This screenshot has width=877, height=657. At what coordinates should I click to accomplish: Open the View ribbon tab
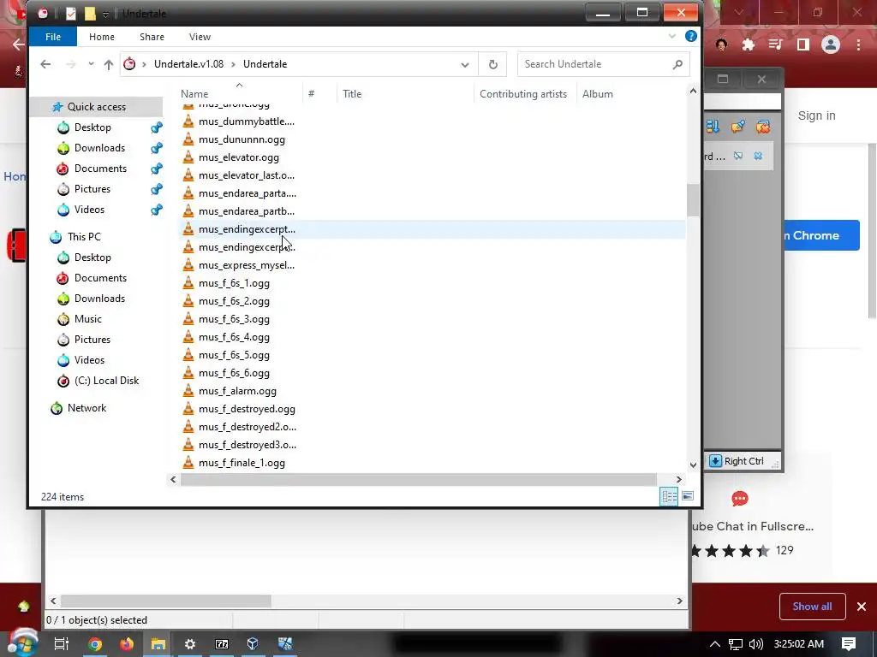tap(200, 37)
